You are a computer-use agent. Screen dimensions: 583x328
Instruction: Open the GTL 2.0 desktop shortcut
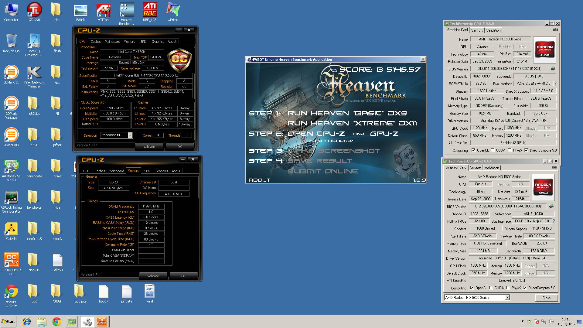34,12
